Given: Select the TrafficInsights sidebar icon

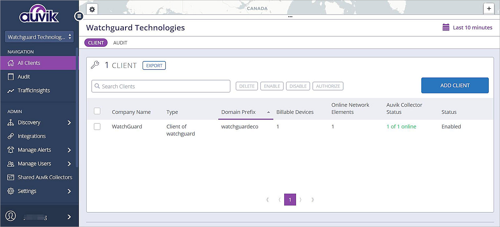Looking at the screenshot, I should (10, 90).
